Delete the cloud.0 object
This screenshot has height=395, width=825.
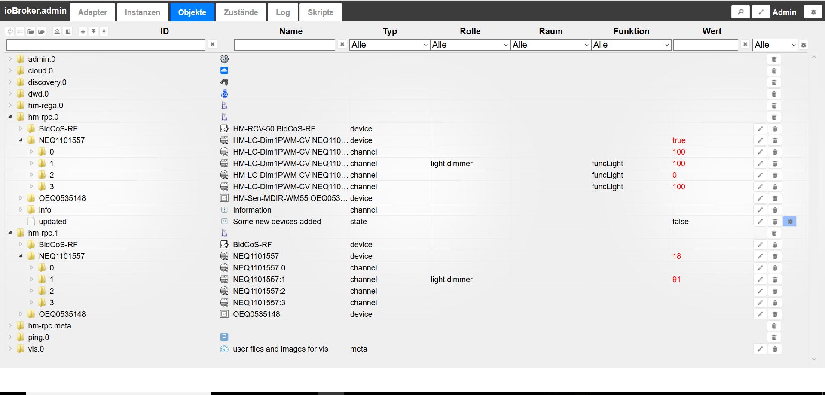click(x=774, y=71)
